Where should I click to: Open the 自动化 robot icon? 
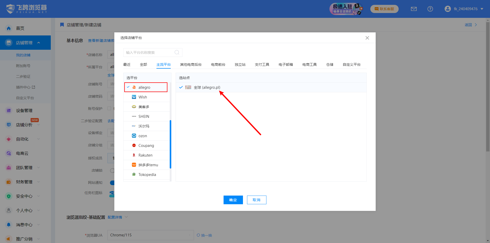tap(9, 139)
